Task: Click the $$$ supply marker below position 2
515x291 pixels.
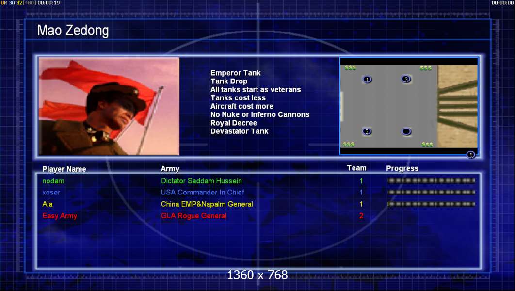Action: (349, 144)
